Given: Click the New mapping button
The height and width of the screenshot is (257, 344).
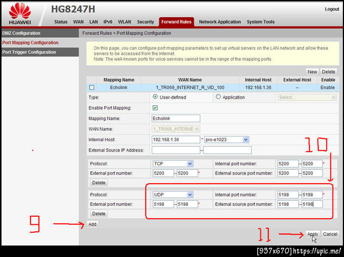Looking at the screenshot, I should tap(312, 72).
